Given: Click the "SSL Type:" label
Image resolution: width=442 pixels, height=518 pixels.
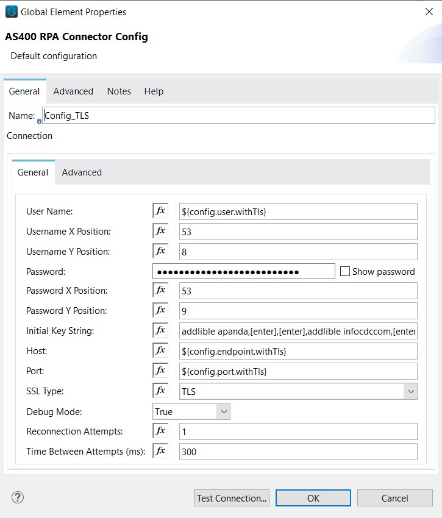Looking at the screenshot, I should (x=45, y=391).
